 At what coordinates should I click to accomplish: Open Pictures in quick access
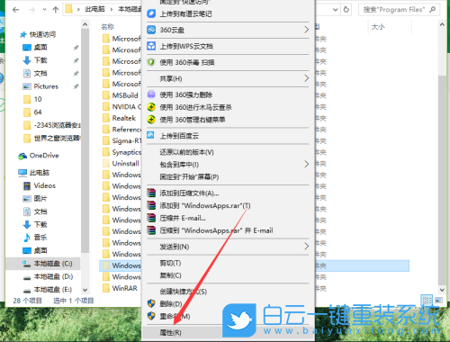40,86
